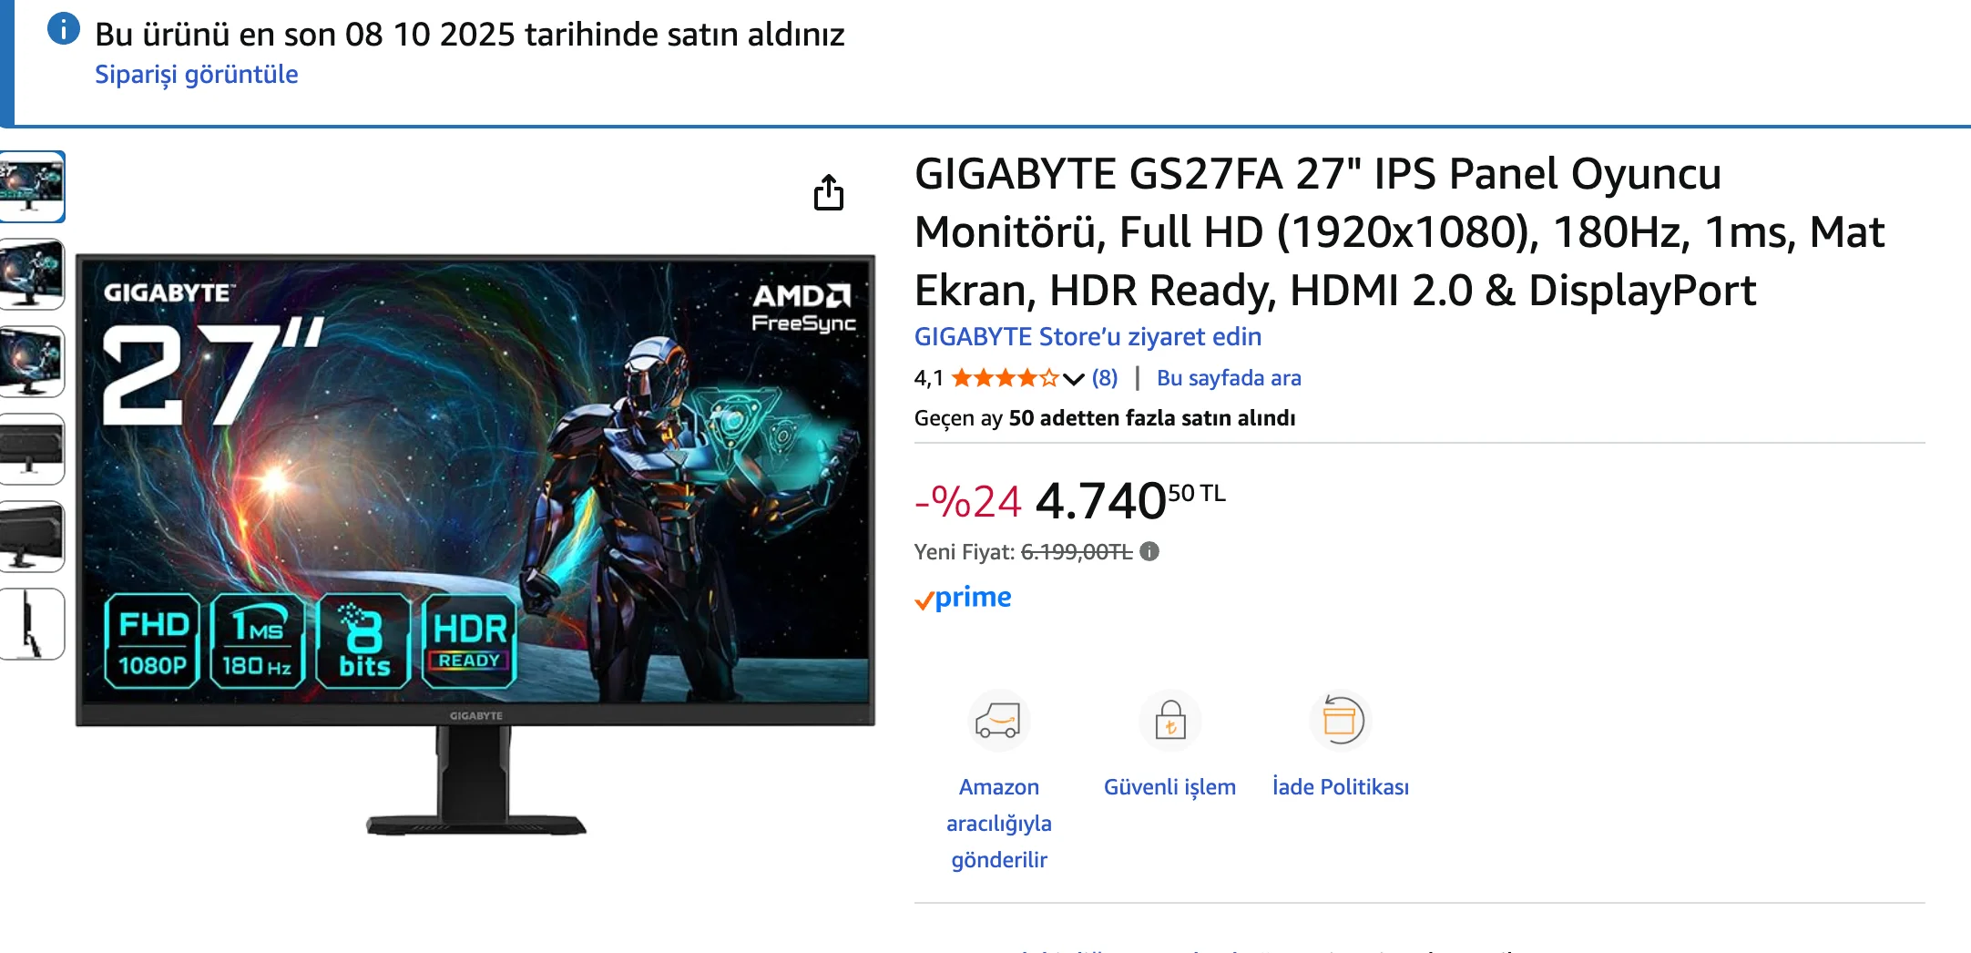Image resolution: width=1971 pixels, height=953 pixels.
Task: Click the Bu sayfada ara link
Action: coord(1229,378)
